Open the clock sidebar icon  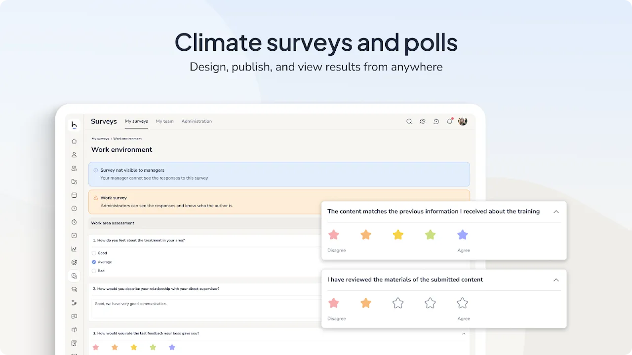[x=74, y=209]
